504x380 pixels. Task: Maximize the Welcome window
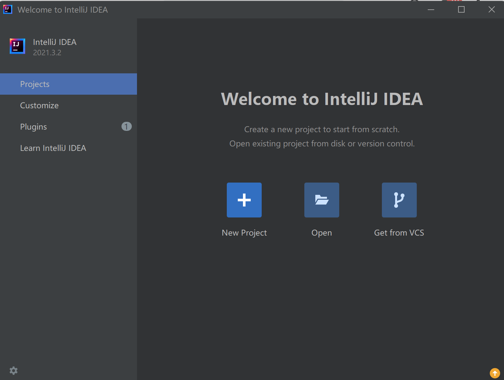pos(461,10)
